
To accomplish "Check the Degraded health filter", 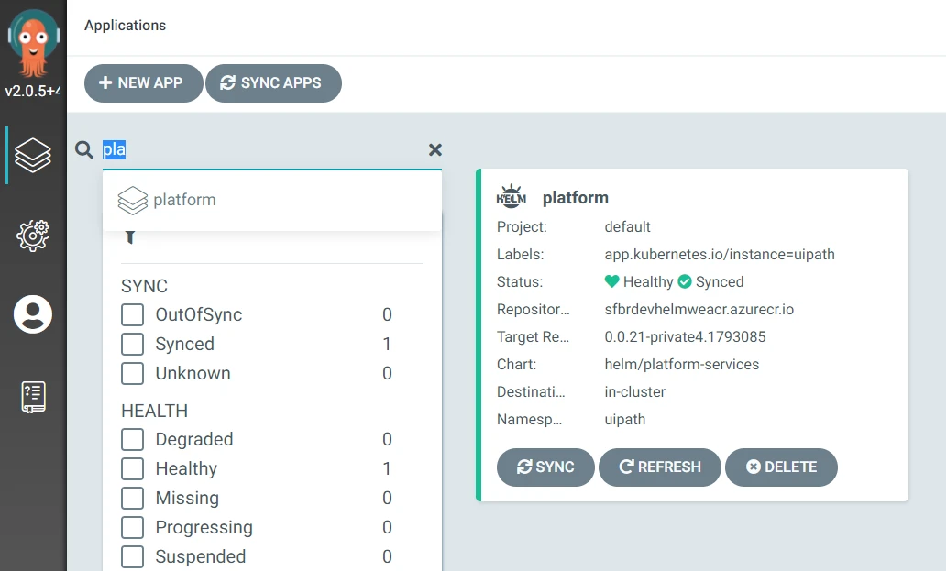I will 132,440.
